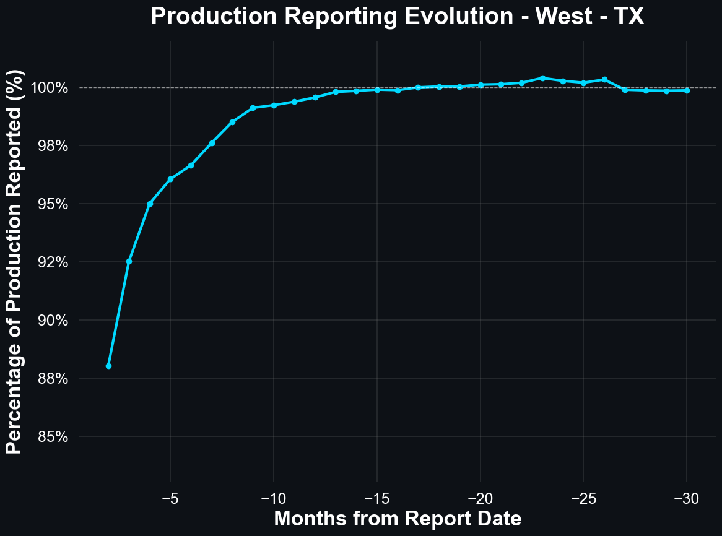Click the data point on the 95% gridline
The image size is (722, 536).
point(150,204)
